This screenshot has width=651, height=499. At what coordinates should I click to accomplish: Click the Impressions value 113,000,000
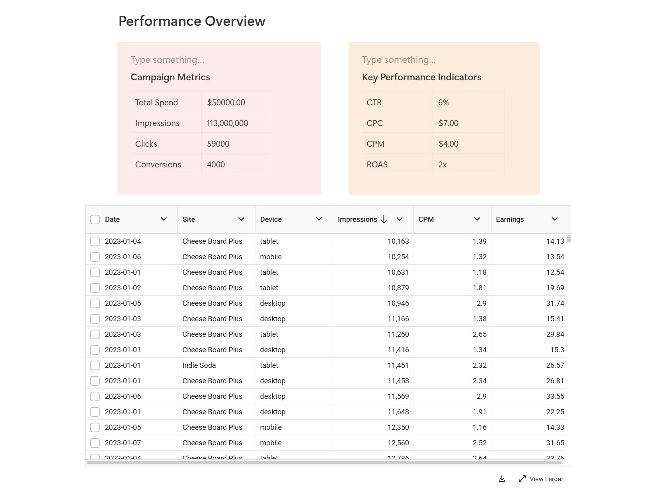[227, 123]
